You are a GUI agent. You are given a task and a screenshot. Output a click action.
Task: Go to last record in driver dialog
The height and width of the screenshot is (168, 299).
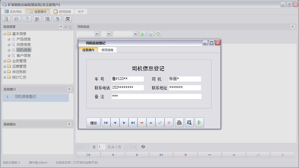coord(133,123)
